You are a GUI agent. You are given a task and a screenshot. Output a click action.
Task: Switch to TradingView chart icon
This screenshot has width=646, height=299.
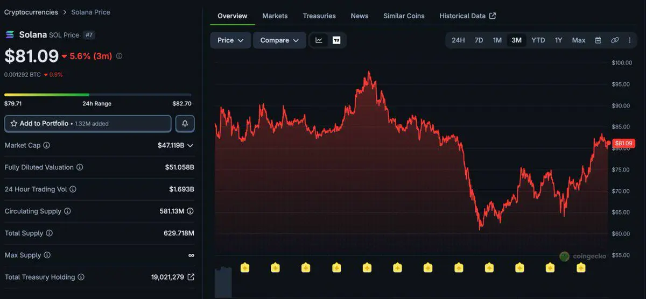click(x=336, y=40)
